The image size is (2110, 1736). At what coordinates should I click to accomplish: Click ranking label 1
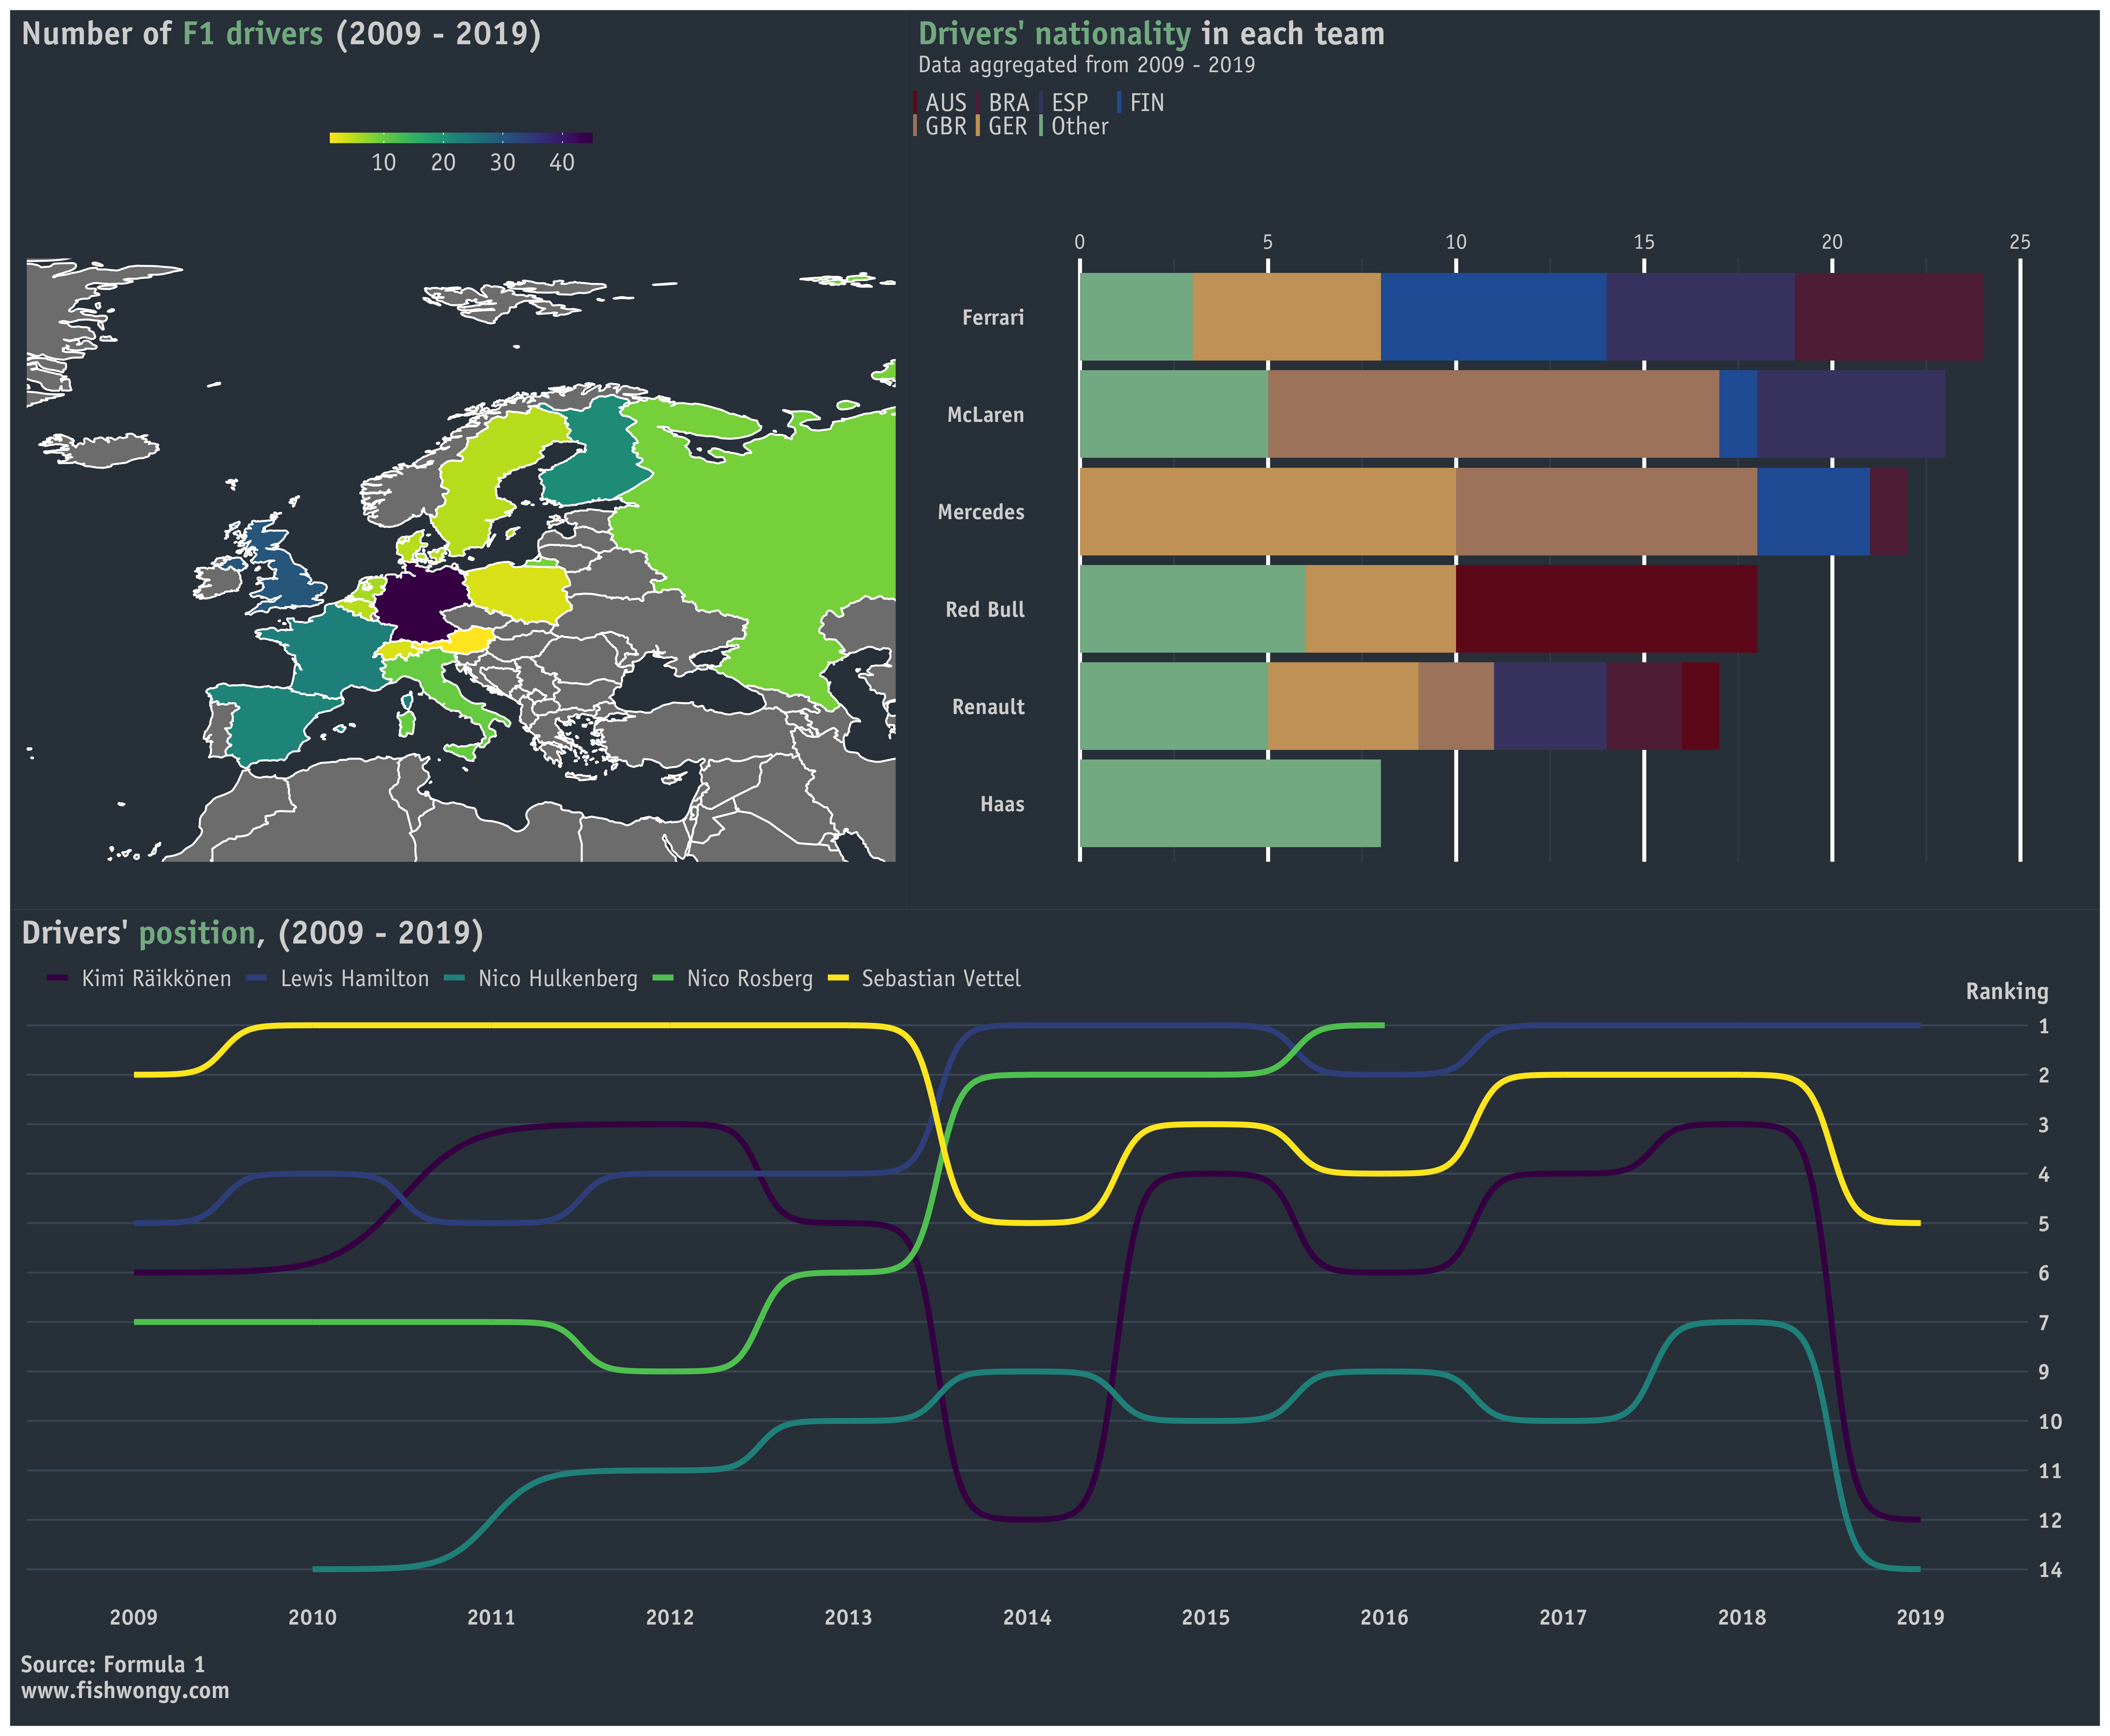point(2044,1026)
